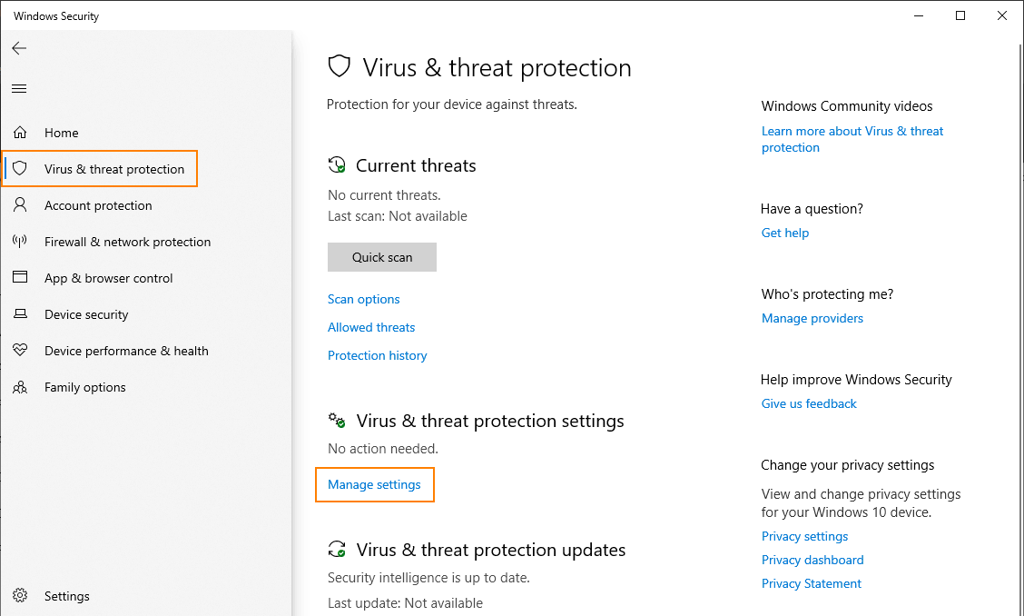Select Firewall & network protection menu item
Screen dimensions: 1024x616
pyautogui.click(x=127, y=242)
